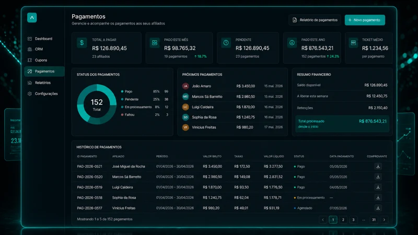Go to page 3

(353, 220)
